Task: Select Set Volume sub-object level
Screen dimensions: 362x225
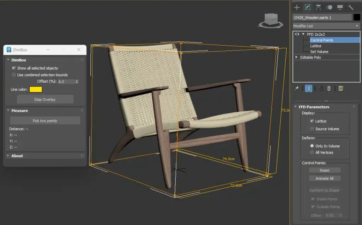Action: [319, 52]
